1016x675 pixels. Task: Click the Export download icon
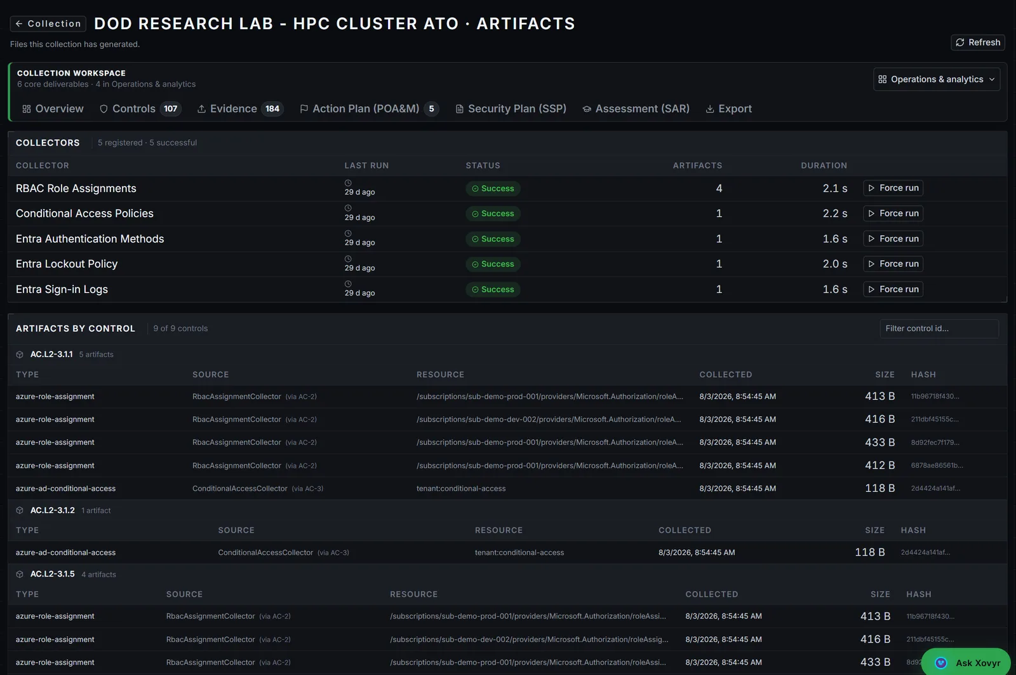point(710,109)
